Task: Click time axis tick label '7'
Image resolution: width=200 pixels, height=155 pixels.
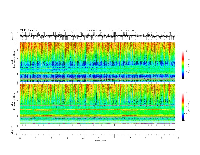Action: (130, 138)
